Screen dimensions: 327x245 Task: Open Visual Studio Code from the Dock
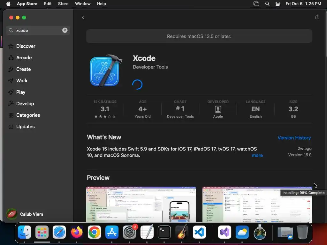click(x=199, y=232)
